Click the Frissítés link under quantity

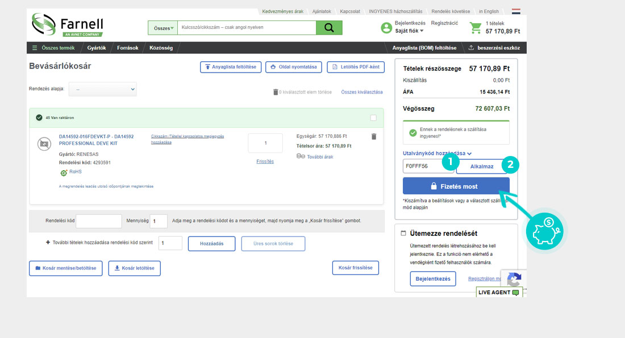pyautogui.click(x=265, y=162)
